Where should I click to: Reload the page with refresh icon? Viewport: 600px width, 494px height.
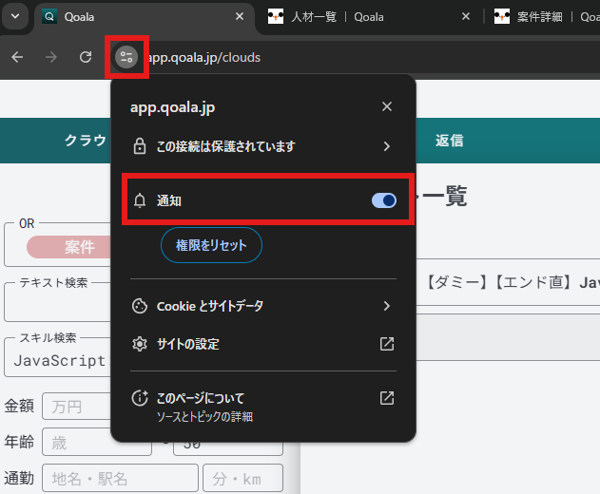85,57
